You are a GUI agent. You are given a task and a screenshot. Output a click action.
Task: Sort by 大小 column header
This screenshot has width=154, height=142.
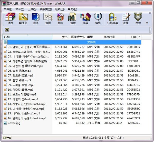[60, 37]
